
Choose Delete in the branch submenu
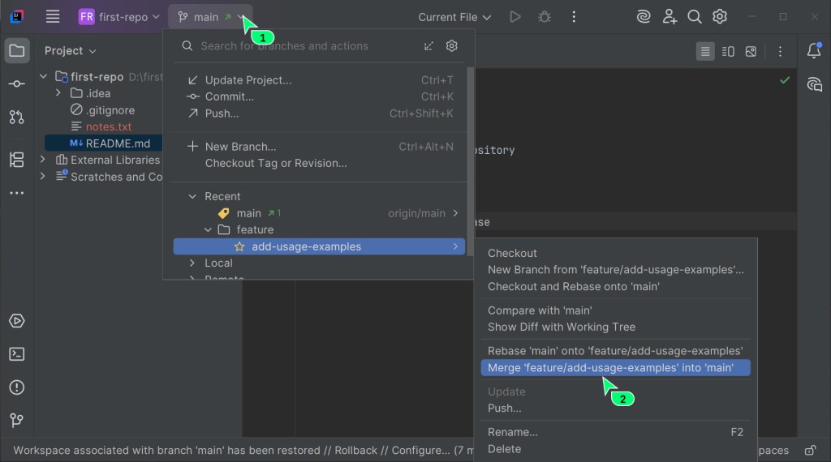615,449
